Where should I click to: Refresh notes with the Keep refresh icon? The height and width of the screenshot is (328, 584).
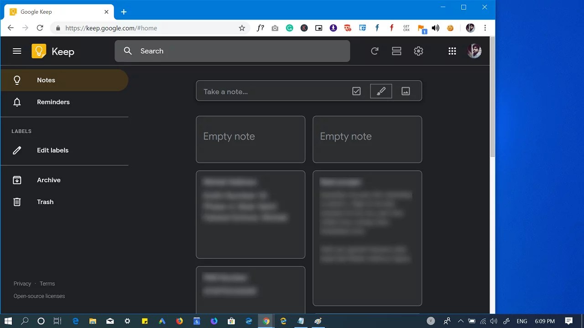[x=375, y=51]
